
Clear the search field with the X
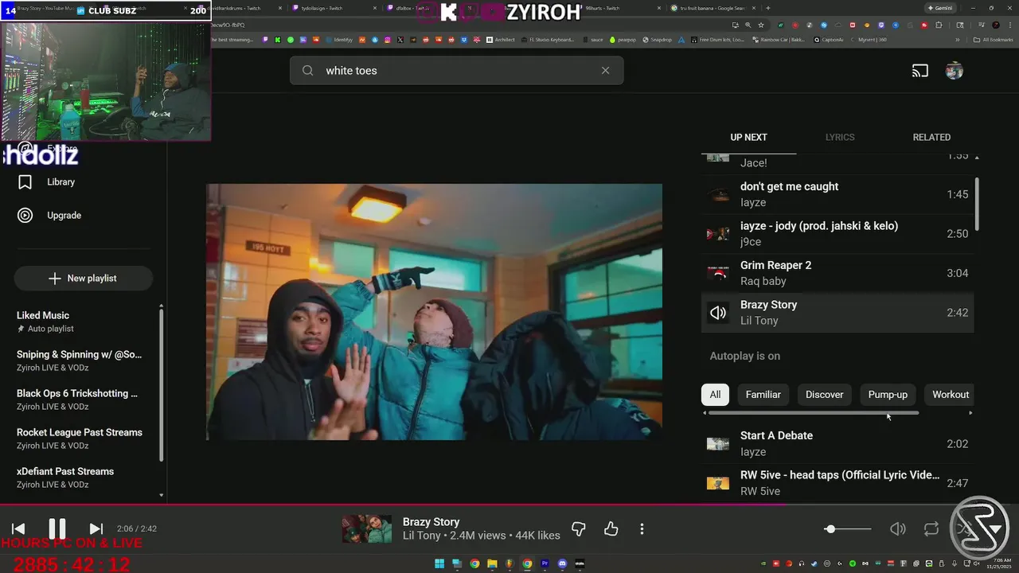[605, 71]
